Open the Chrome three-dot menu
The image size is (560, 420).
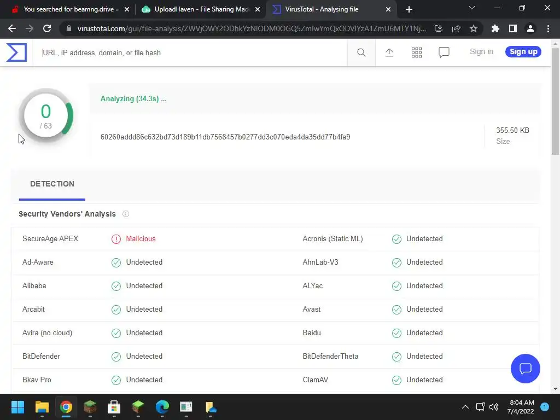click(548, 28)
